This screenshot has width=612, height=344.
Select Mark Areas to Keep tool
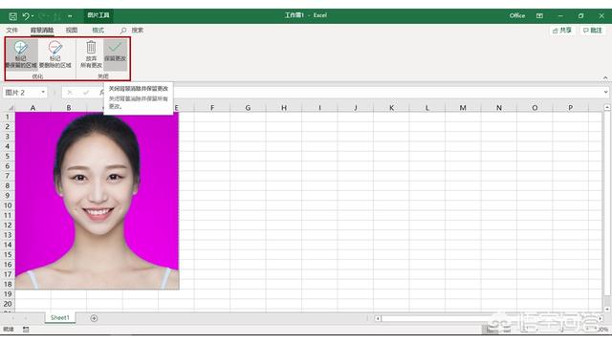click(21, 54)
